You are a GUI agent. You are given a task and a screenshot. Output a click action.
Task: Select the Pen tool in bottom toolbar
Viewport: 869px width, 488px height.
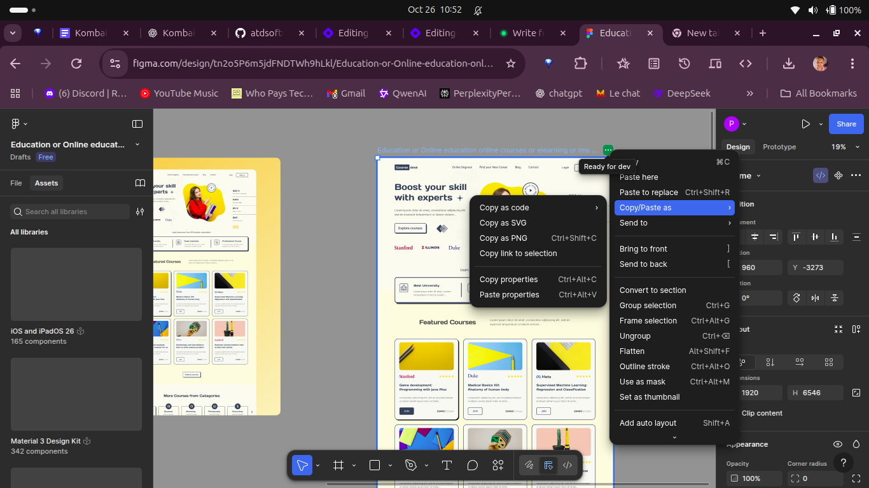[x=411, y=465]
